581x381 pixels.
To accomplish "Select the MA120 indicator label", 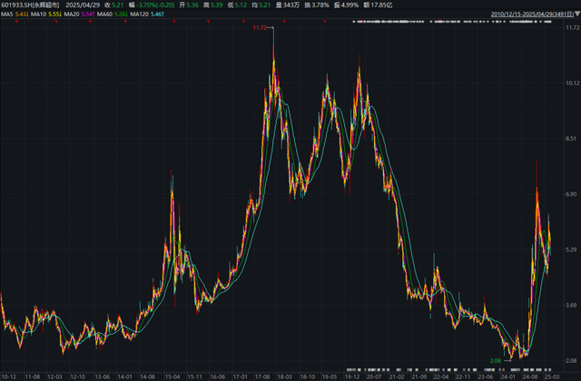I will click(139, 15).
